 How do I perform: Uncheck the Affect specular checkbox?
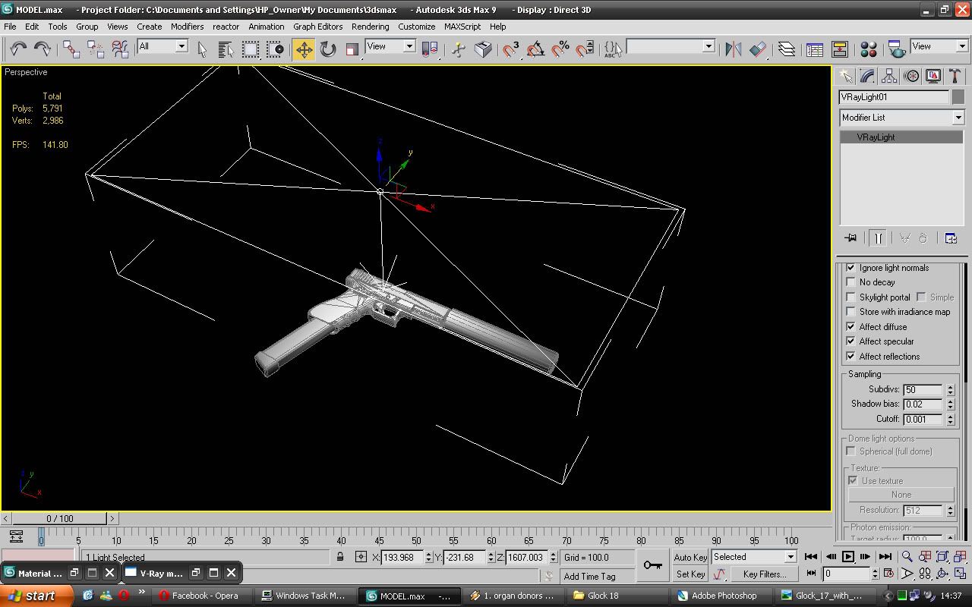pos(851,341)
